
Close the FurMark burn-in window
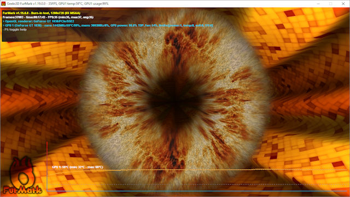tap(343, 4)
